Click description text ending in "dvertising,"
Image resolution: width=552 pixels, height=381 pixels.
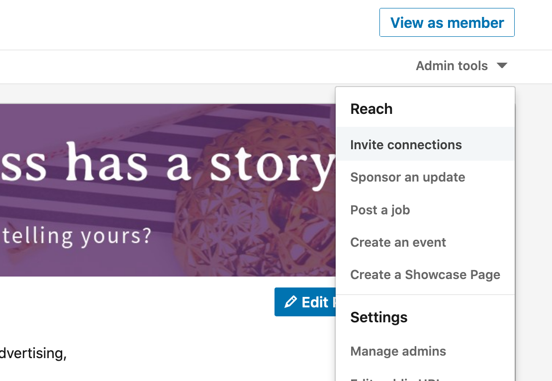(33, 354)
